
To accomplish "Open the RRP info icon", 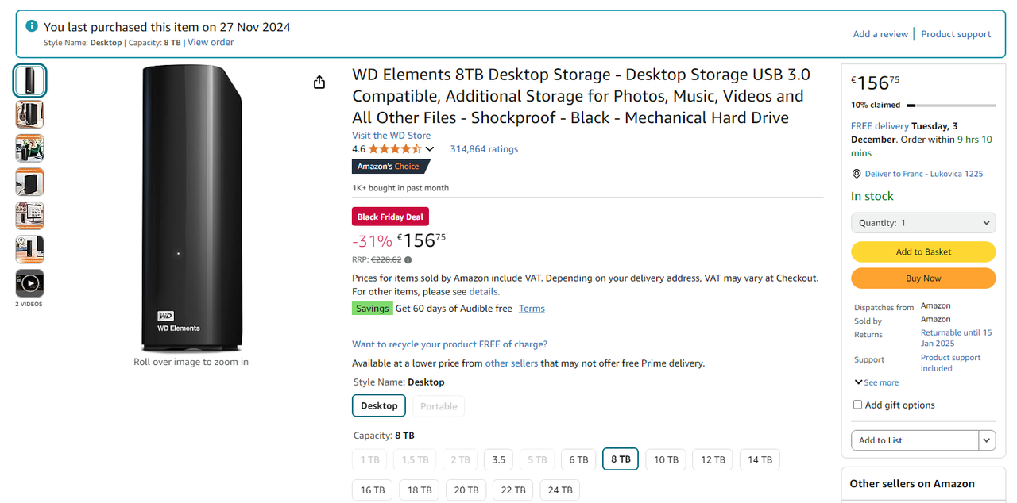I will click(408, 259).
